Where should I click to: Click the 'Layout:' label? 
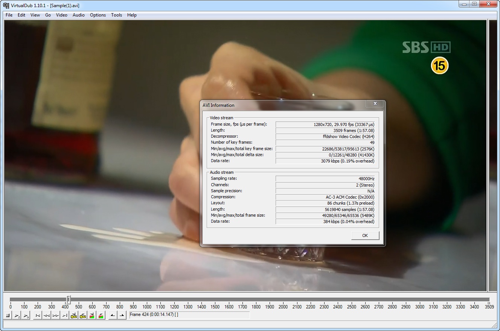coord(218,203)
